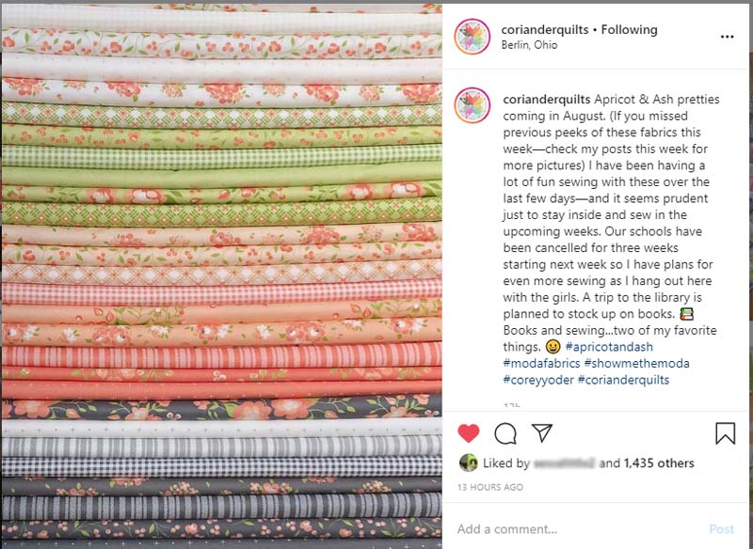This screenshot has width=753, height=549.
Task: Share the post via paper plane icon
Action: (542, 432)
